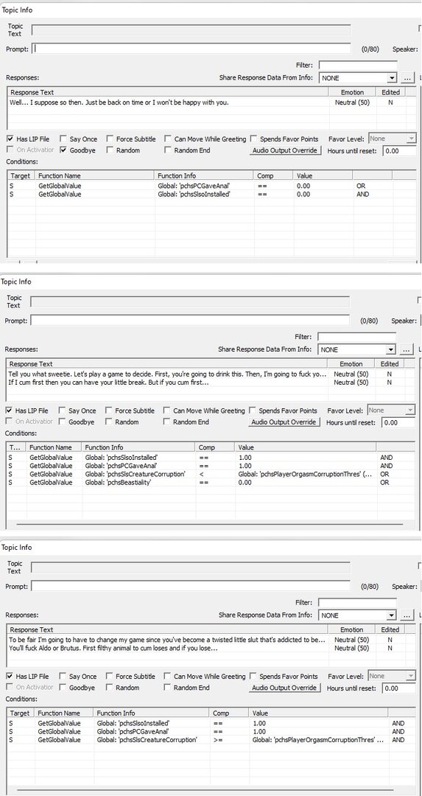Focus the Prompt field in middle panel
This screenshot has width=422, height=796.
pos(191,321)
